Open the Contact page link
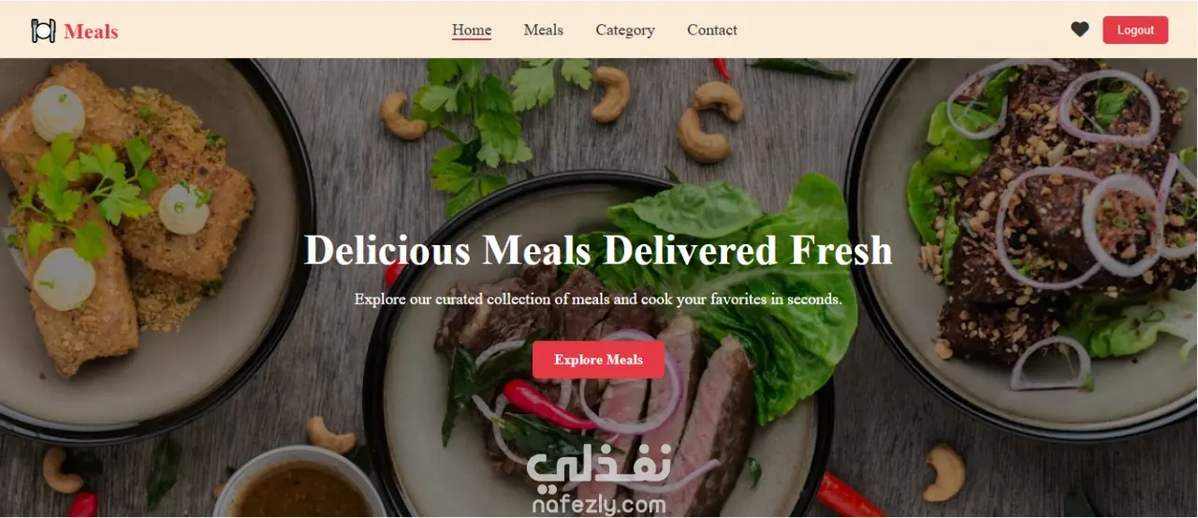 tap(712, 30)
